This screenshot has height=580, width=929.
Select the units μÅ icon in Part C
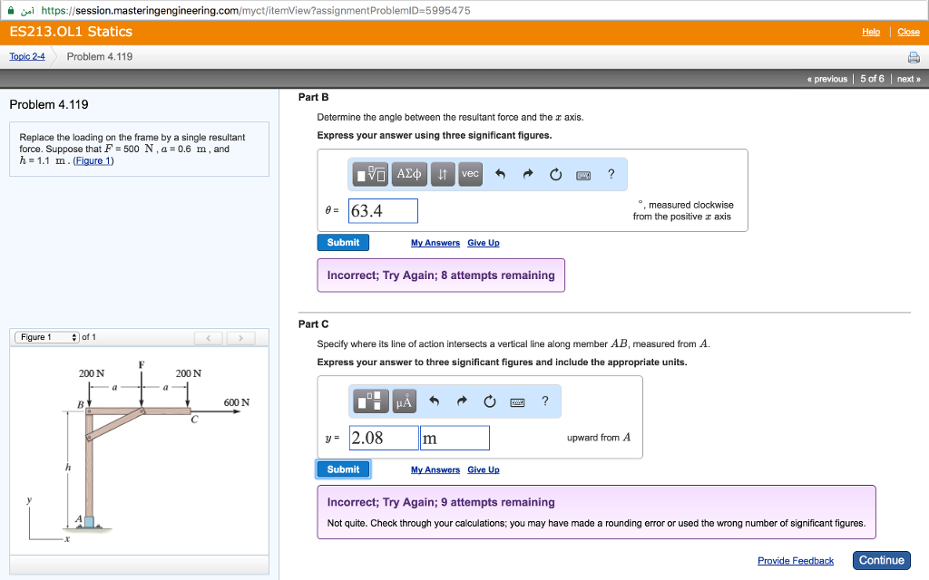[x=404, y=401]
